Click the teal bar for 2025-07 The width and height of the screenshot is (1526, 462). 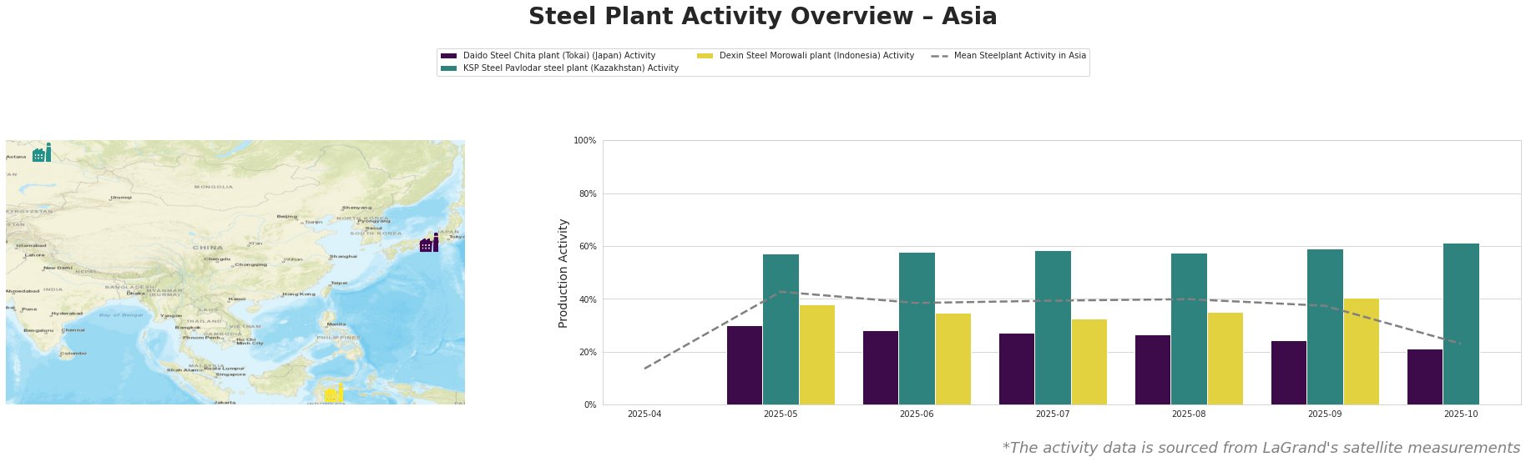tap(1053, 328)
